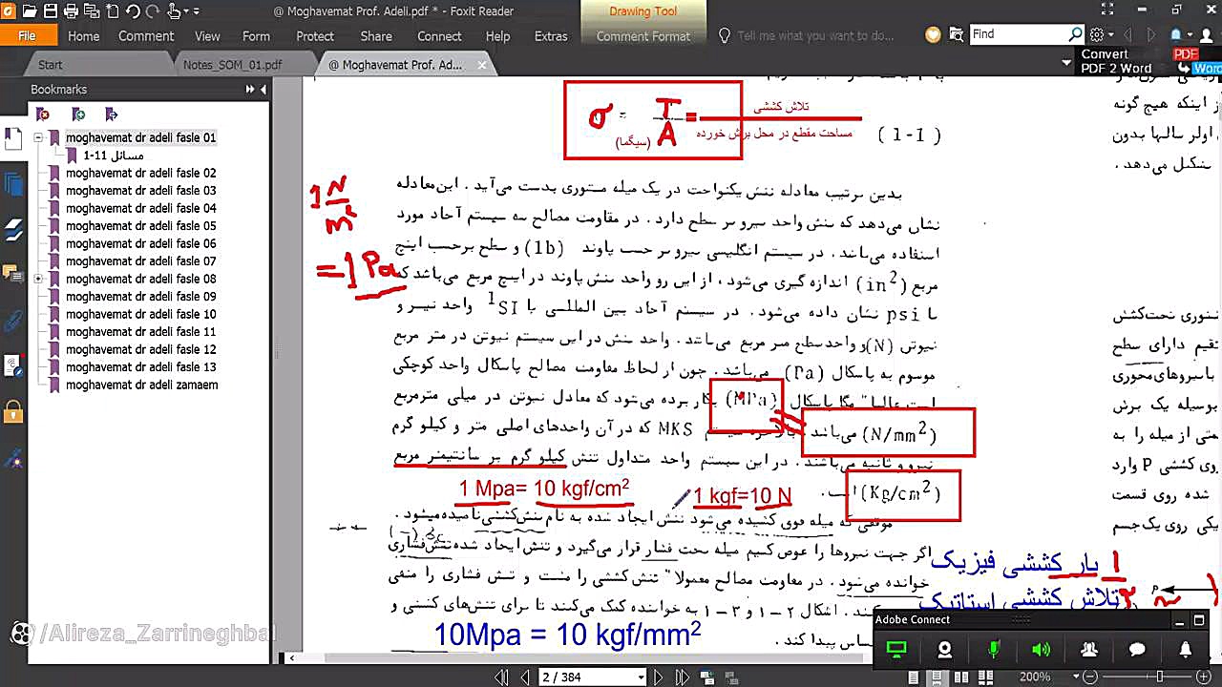Save the document with the floppy icon
Image resolution: width=1222 pixels, height=687 pixels.
50,11
